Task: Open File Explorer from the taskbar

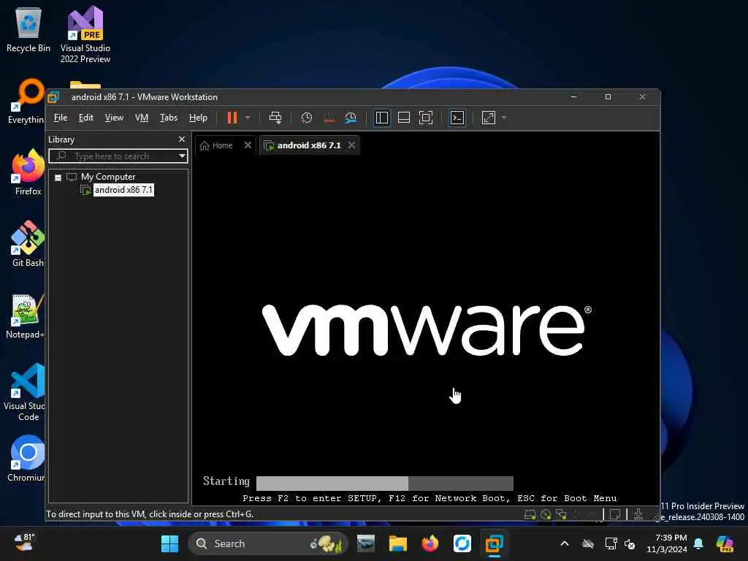Action: tap(398, 543)
